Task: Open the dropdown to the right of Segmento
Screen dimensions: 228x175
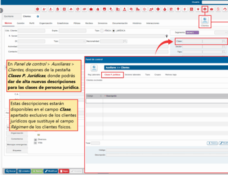Action: point(221,32)
